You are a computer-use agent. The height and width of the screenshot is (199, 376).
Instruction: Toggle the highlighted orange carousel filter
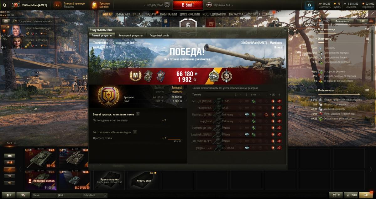click(9, 169)
